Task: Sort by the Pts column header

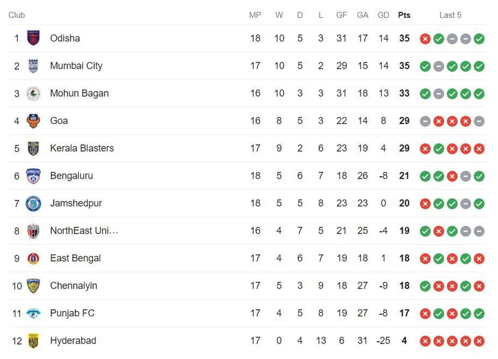Action: coord(404,15)
